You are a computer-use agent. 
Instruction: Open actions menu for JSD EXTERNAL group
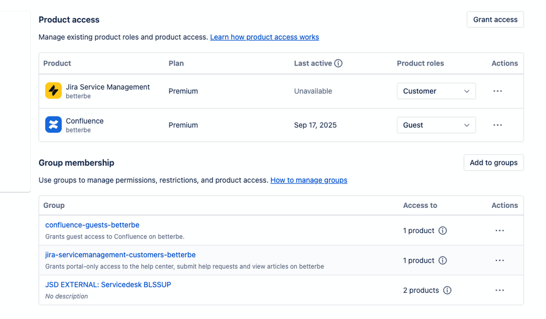[x=500, y=291]
